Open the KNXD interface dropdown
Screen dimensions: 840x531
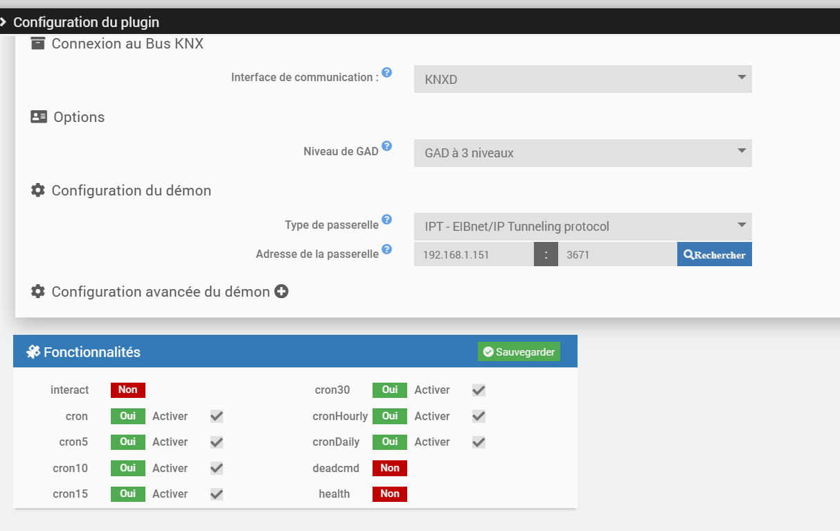[583, 79]
